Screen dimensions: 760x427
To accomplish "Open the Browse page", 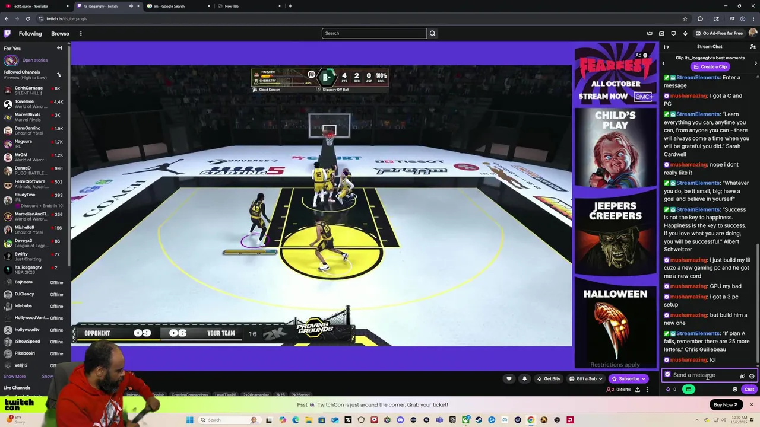I will (x=60, y=33).
